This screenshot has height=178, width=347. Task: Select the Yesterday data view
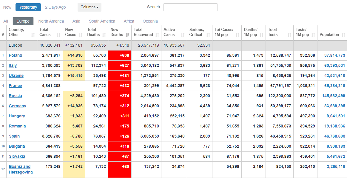[28, 7]
